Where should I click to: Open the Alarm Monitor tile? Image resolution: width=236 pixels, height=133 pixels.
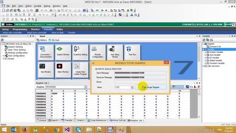coord(63,70)
